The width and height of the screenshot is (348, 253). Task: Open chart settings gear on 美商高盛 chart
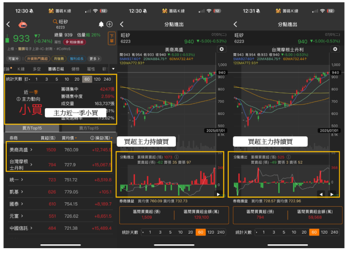(221, 49)
